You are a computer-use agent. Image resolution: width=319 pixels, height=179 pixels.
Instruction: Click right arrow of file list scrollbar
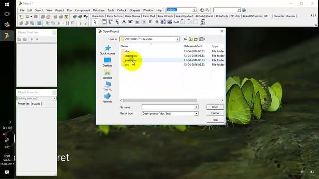[x=222, y=100]
